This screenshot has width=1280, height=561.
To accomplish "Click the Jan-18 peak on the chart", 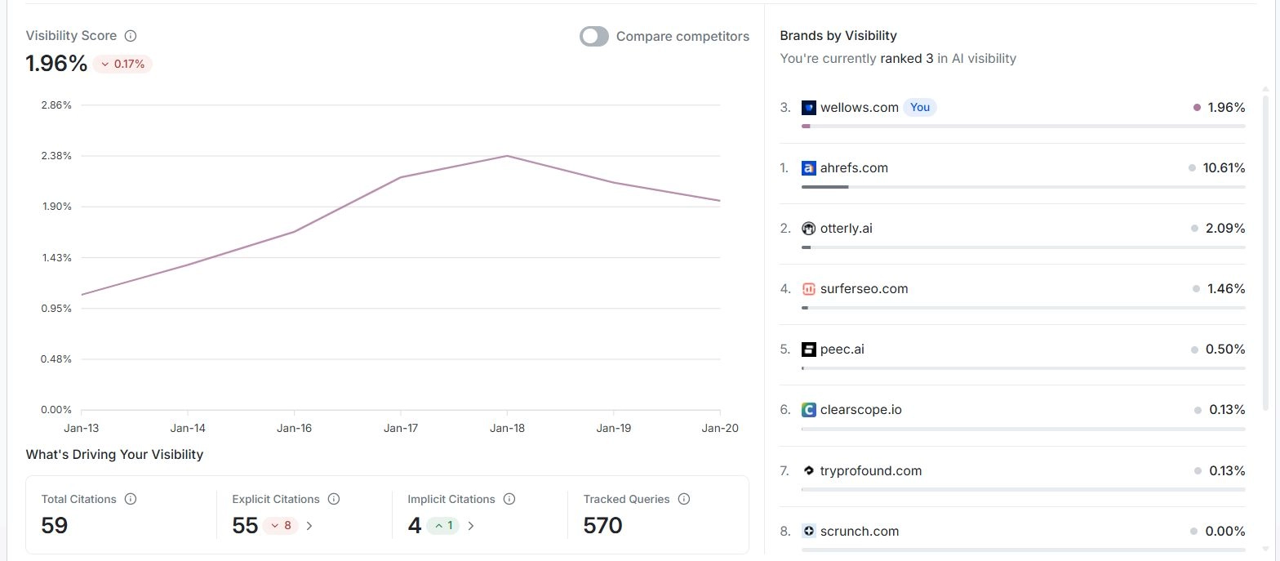I will tap(507, 156).
